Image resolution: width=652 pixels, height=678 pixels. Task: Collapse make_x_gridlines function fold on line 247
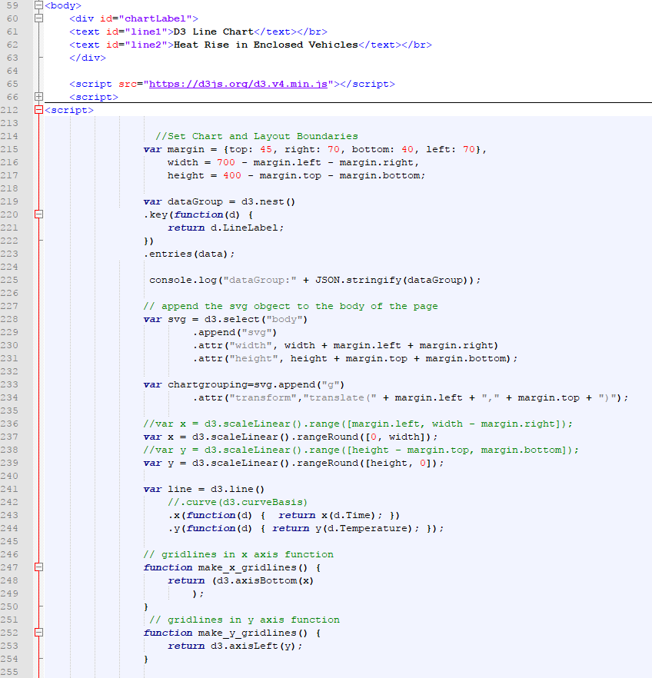click(x=38, y=567)
